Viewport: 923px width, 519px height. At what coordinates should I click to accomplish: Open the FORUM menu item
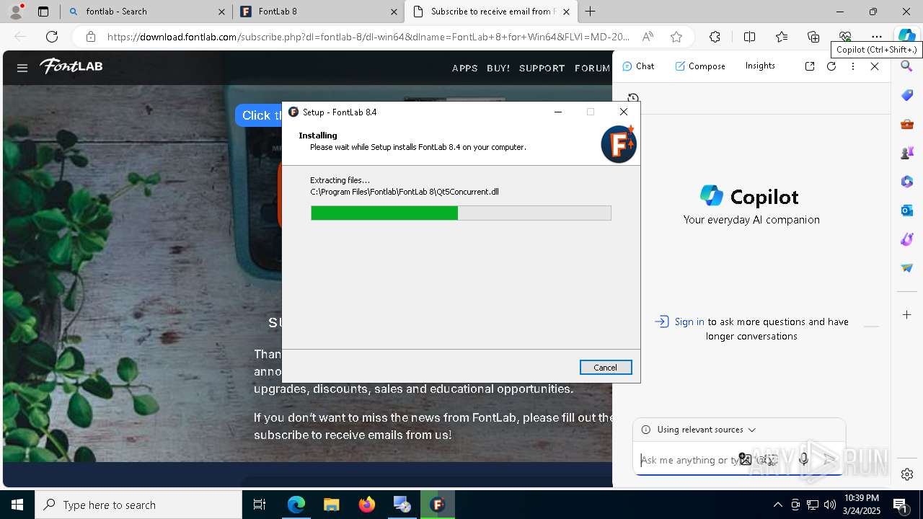[x=592, y=68]
